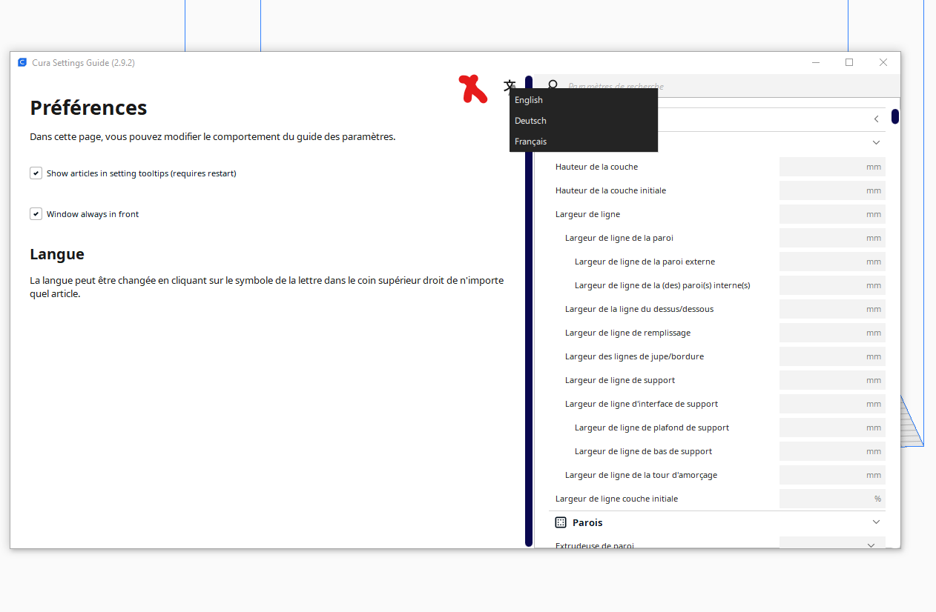This screenshot has width=936, height=612.
Task: Open the Parois category header
Action: click(x=717, y=522)
